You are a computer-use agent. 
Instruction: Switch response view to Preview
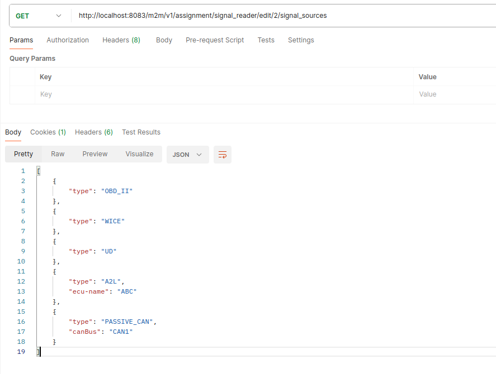[x=95, y=154]
